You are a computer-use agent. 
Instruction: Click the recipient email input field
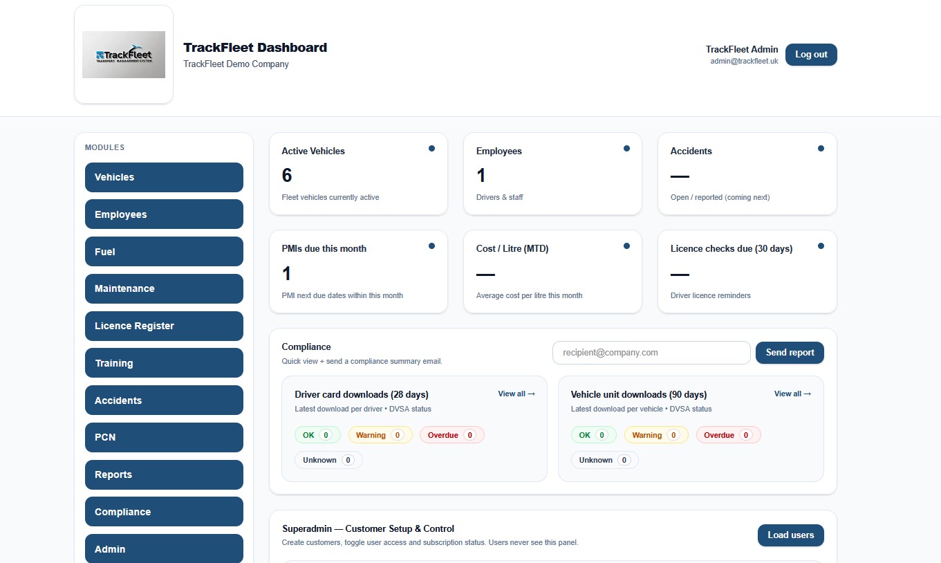tap(651, 352)
